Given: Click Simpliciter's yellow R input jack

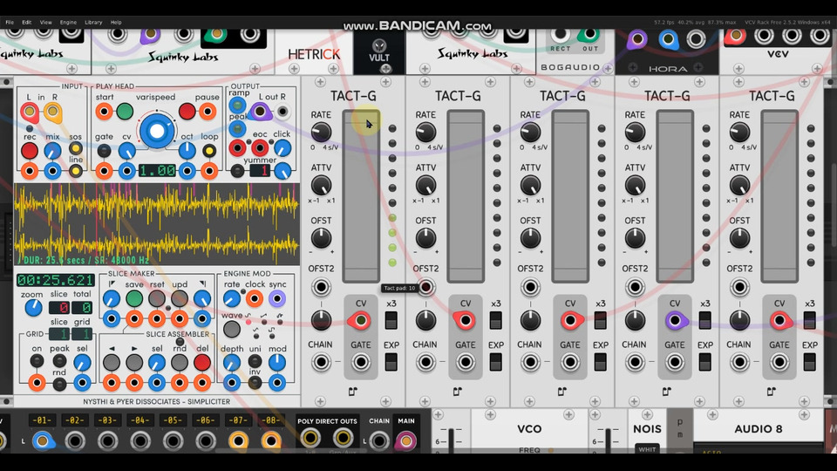Looking at the screenshot, I should [x=52, y=113].
